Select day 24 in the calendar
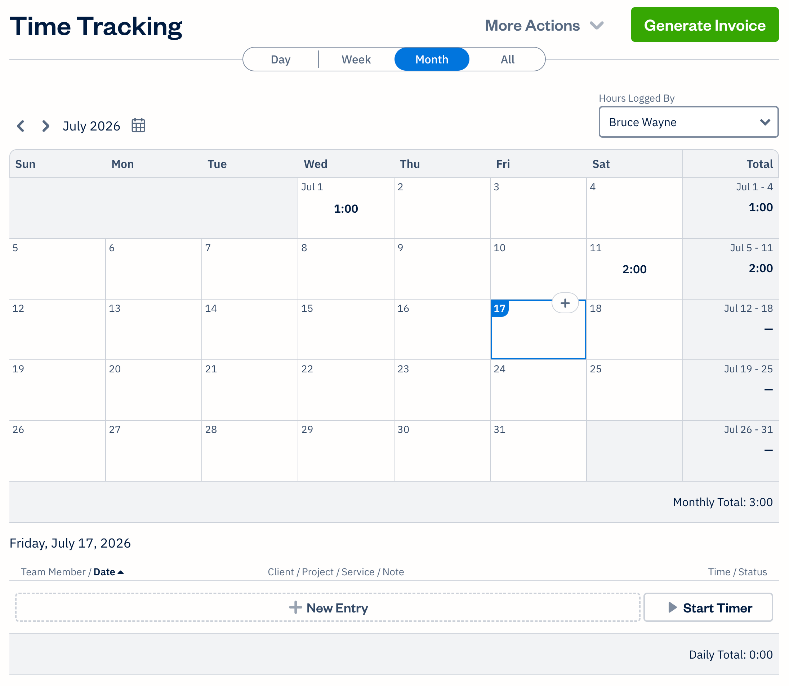The height and width of the screenshot is (686, 789). tap(538, 390)
